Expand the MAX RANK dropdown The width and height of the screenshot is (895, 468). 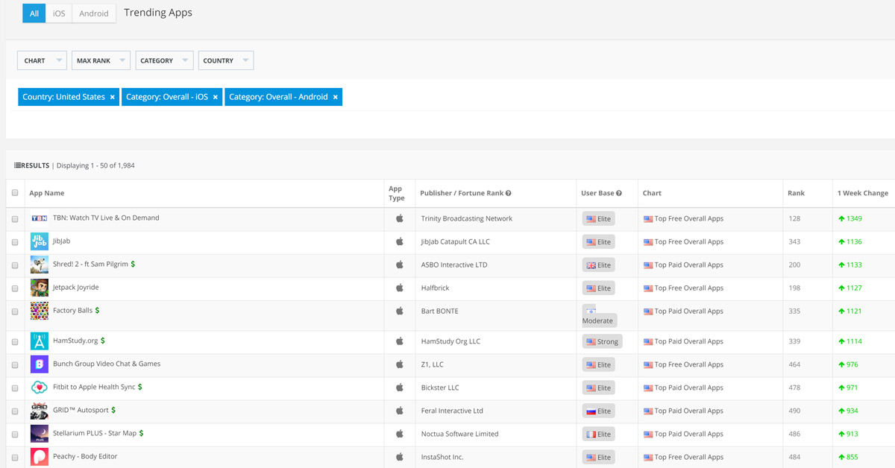pyautogui.click(x=101, y=60)
